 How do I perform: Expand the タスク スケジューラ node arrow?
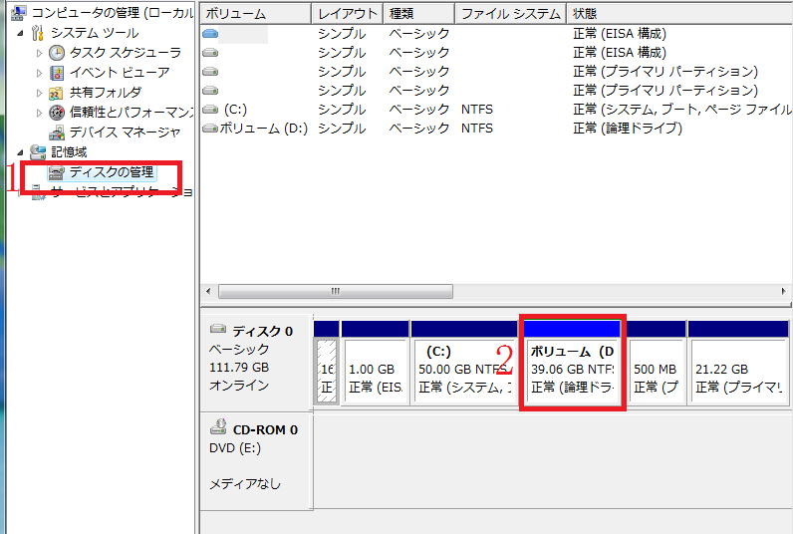pos(40,53)
